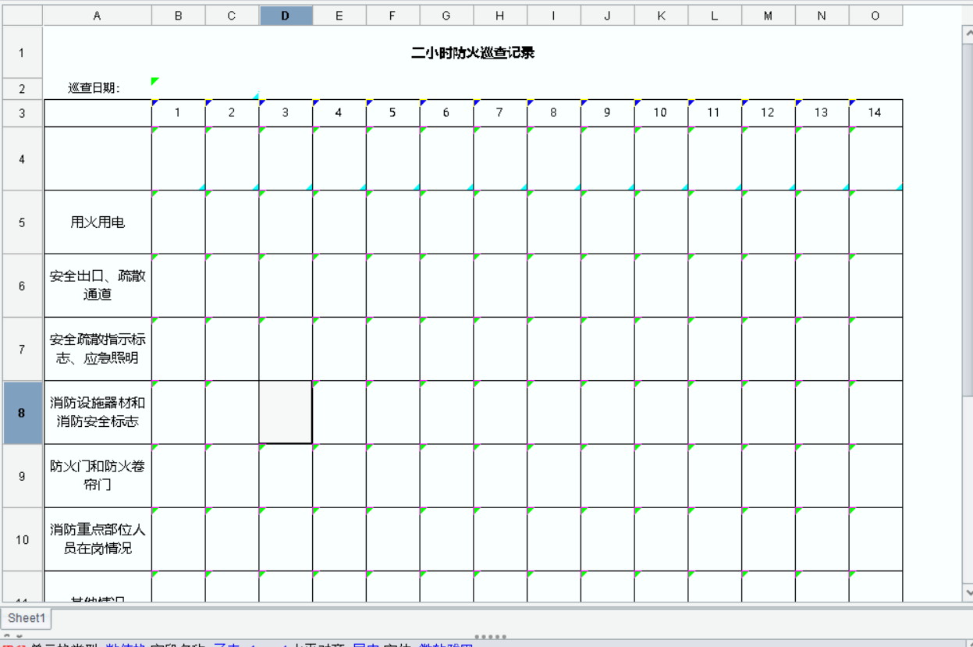
Task: Select column O header
Action: click(x=875, y=15)
